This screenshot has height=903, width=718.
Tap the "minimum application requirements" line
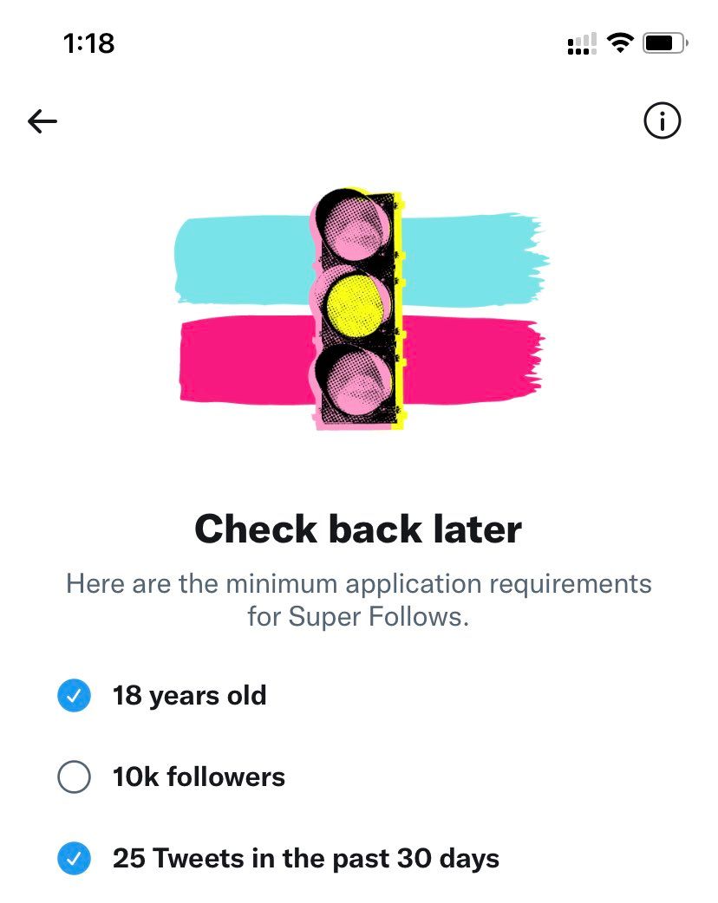358,583
